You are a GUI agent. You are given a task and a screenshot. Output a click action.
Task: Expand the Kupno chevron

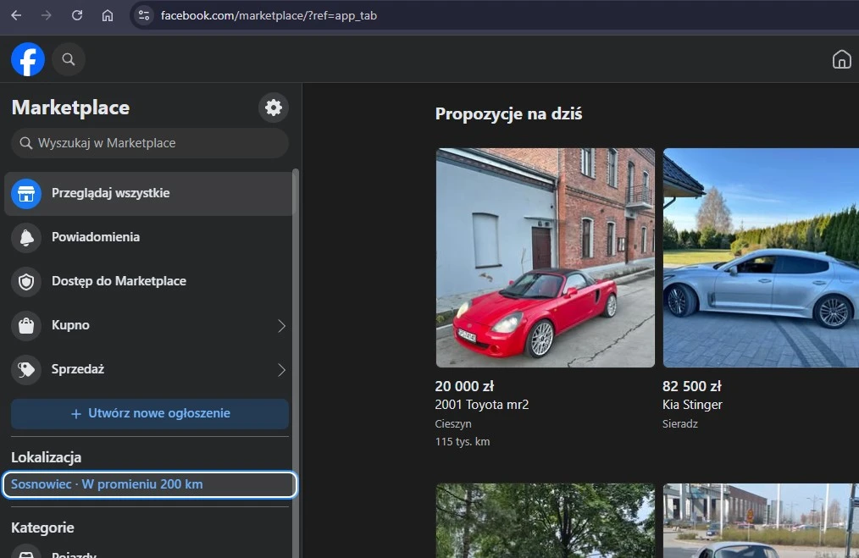[281, 326]
